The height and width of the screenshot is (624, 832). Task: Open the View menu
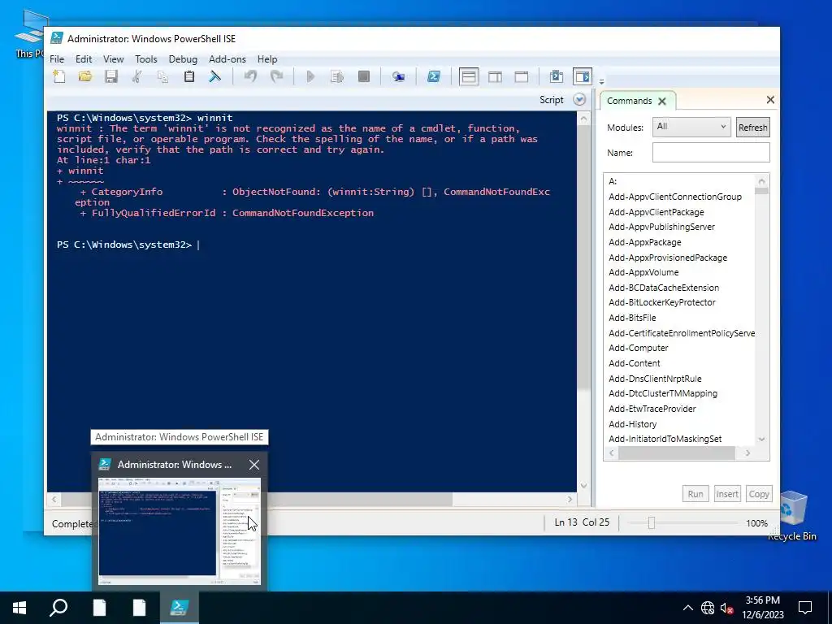113,58
